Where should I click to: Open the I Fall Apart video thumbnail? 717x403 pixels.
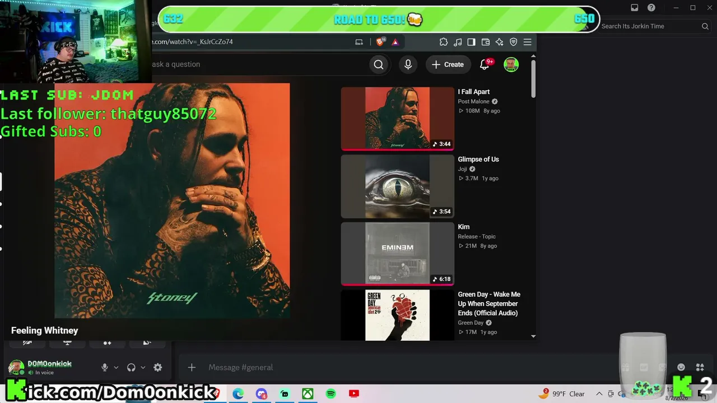[397, 118]
